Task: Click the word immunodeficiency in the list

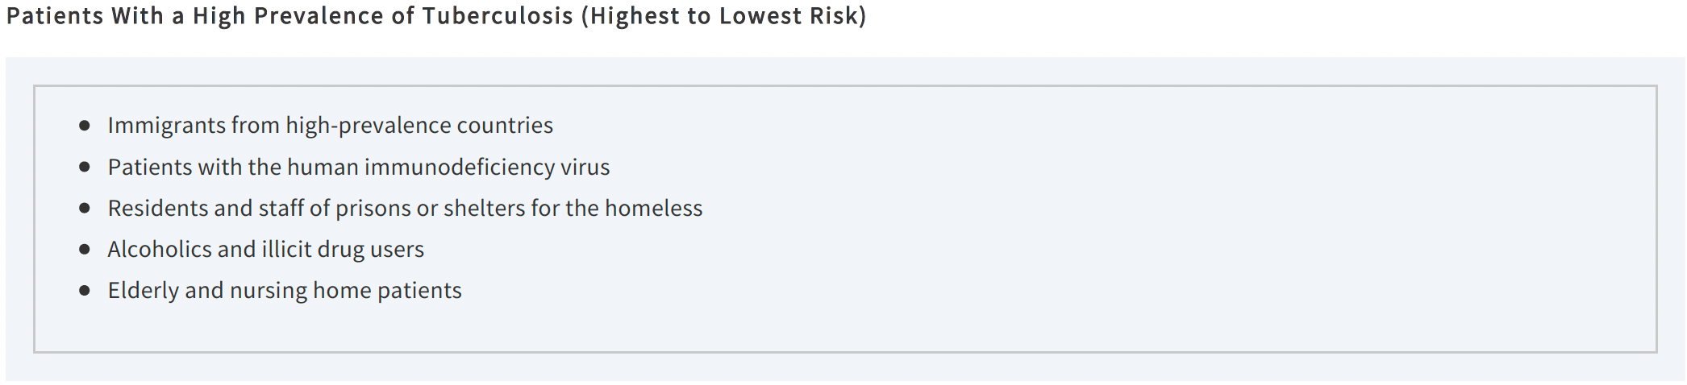Action: coord(460,167)
